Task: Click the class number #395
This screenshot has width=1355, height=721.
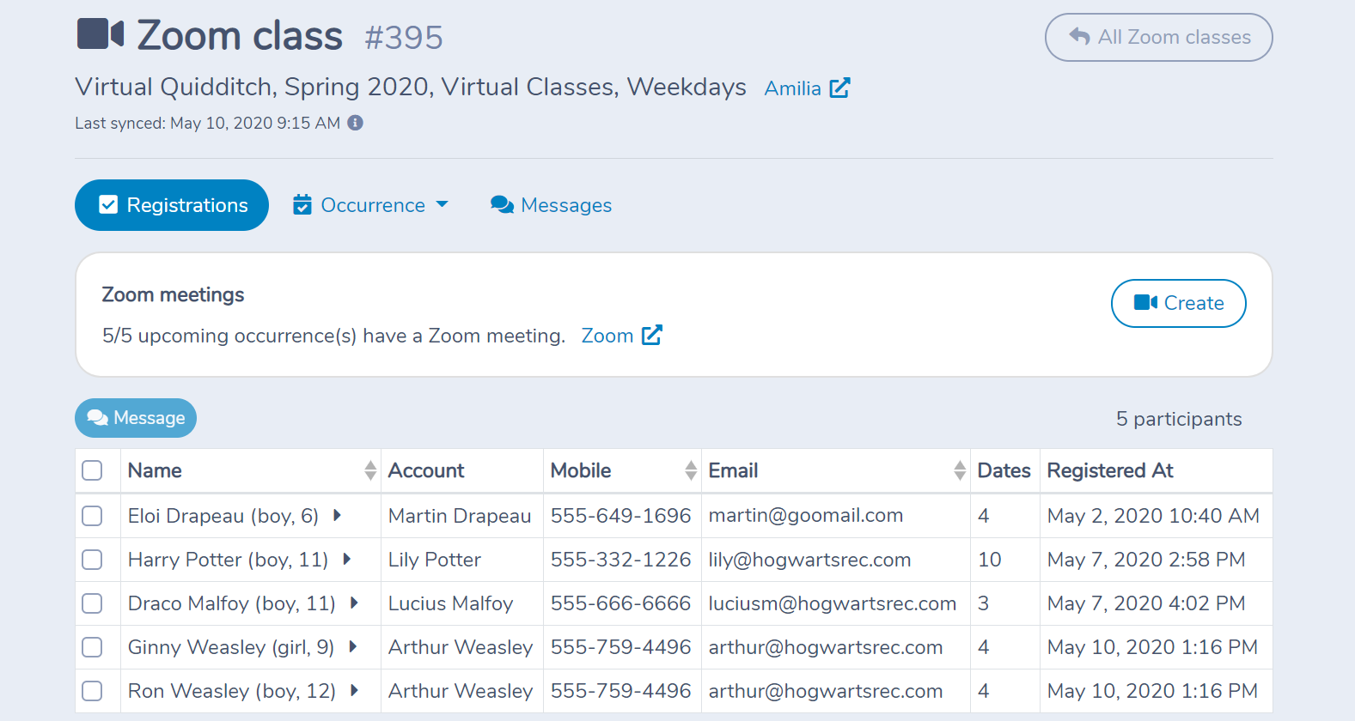Action: (x=404, y=38)
